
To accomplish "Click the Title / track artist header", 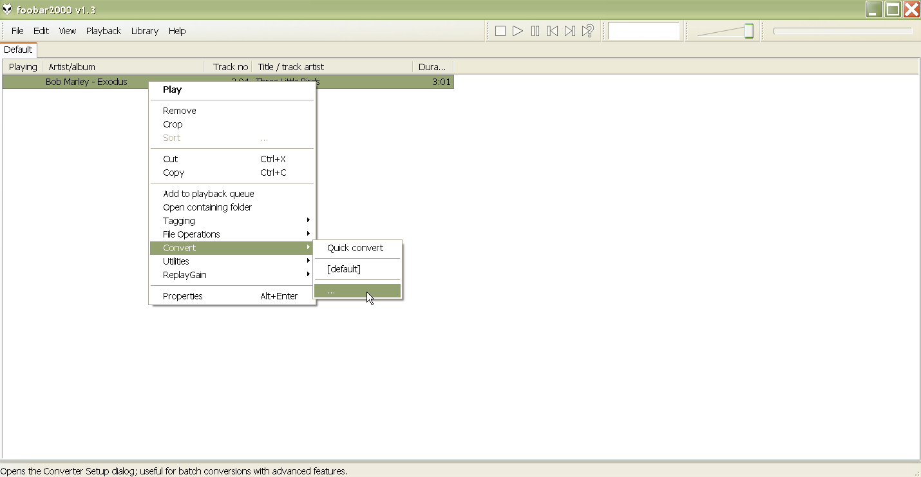I will [332, 67].
